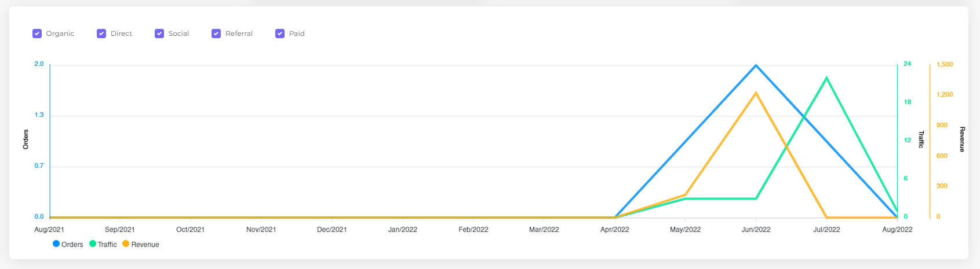Toggle the Direct checkbox
Screen dimensions: 980x269
[101, 34]
